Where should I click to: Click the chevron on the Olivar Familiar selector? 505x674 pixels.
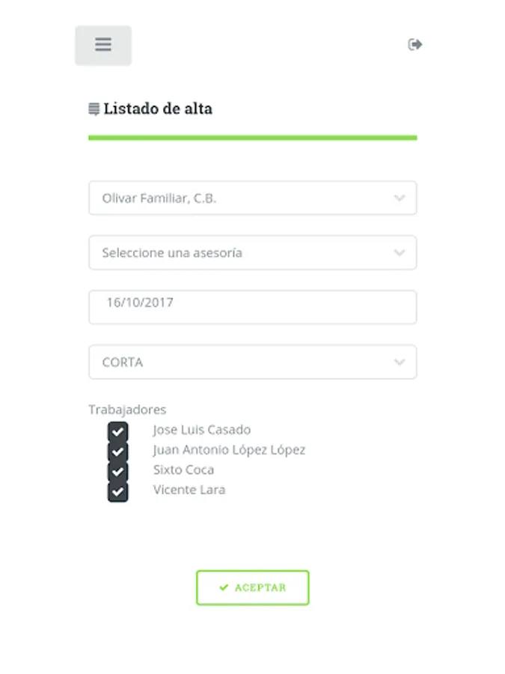click(x=400, y=198)
